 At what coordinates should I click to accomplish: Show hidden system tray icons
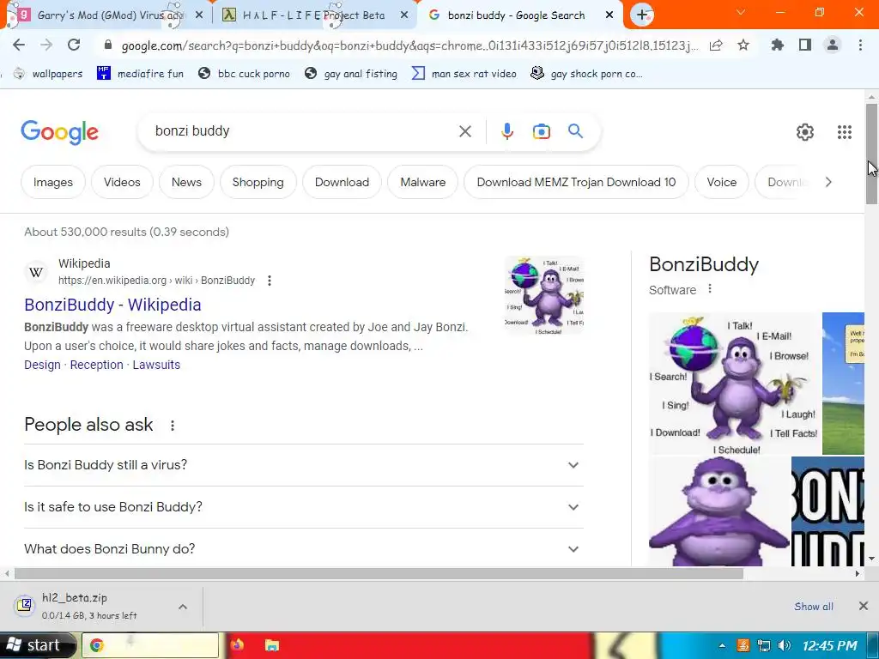722,645
